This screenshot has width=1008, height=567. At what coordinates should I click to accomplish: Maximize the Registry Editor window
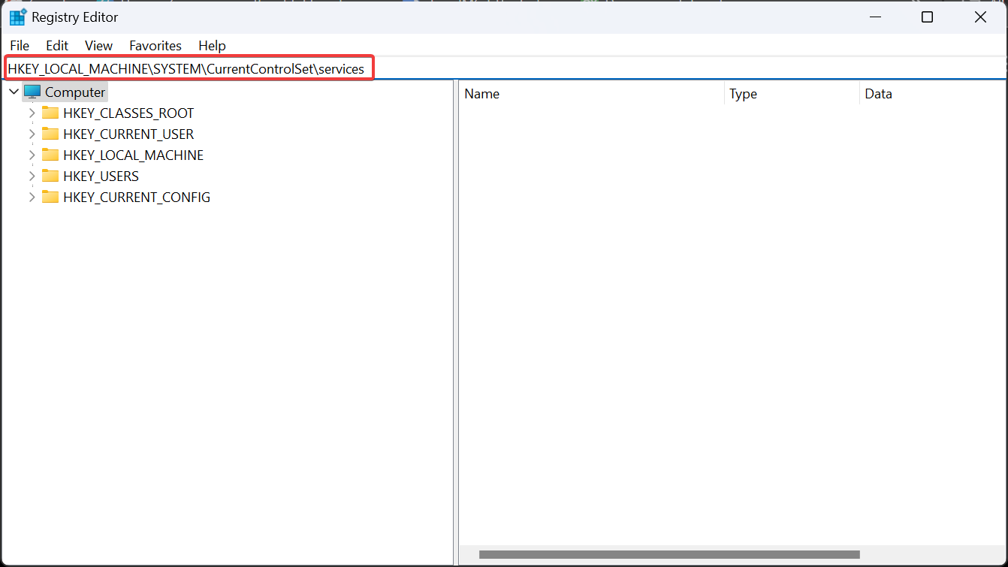[927, 17]
